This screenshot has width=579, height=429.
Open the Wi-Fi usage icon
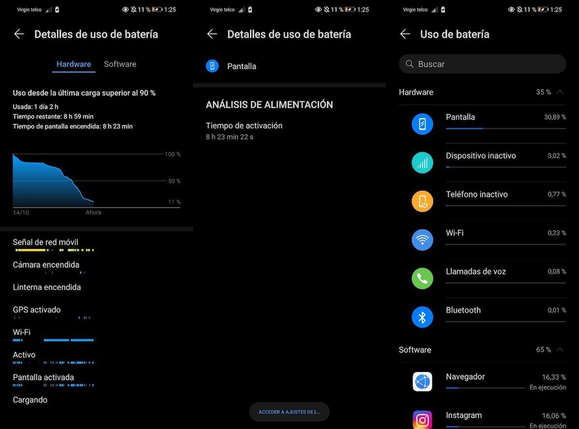coord(422,240)
